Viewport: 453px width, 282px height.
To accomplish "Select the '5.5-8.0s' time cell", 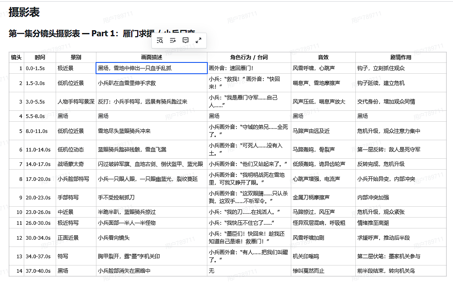I will pyautogui.click(x=40, y=116).
